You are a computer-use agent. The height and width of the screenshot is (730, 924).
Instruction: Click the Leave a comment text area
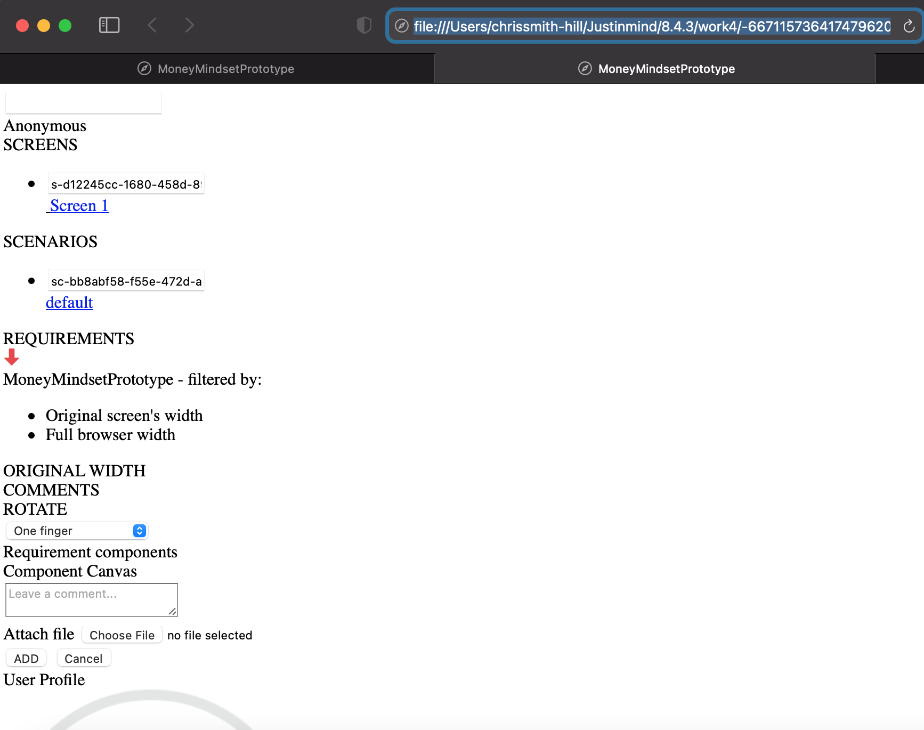coord(92,600)
